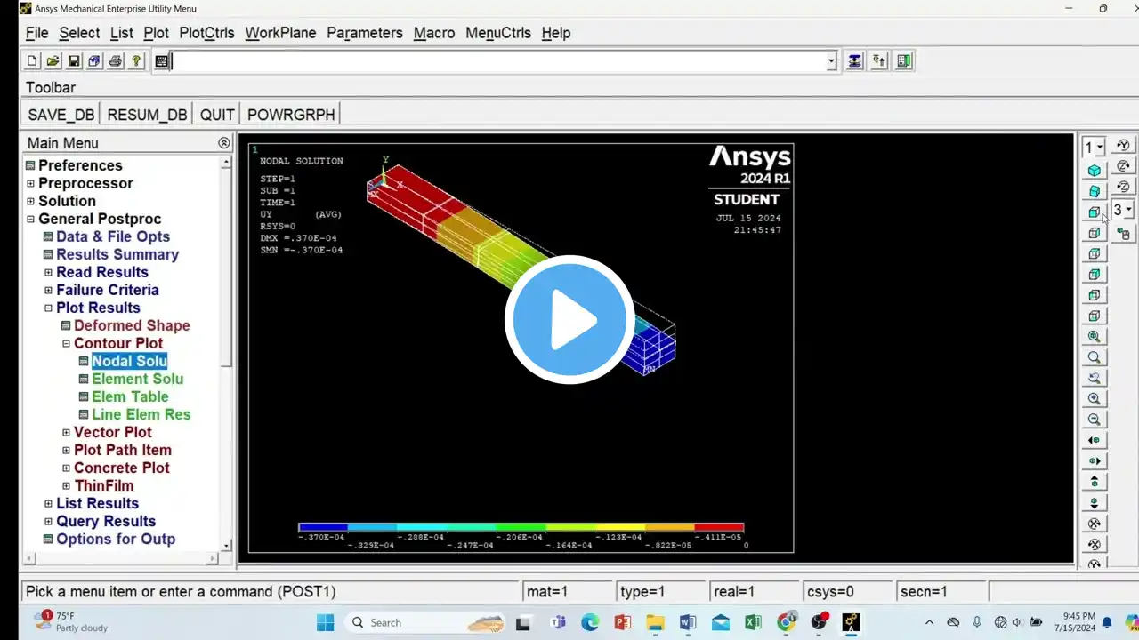Click the Open file icon in toolbar
The width and height of the screenshot is (1139, 640).
53,61
